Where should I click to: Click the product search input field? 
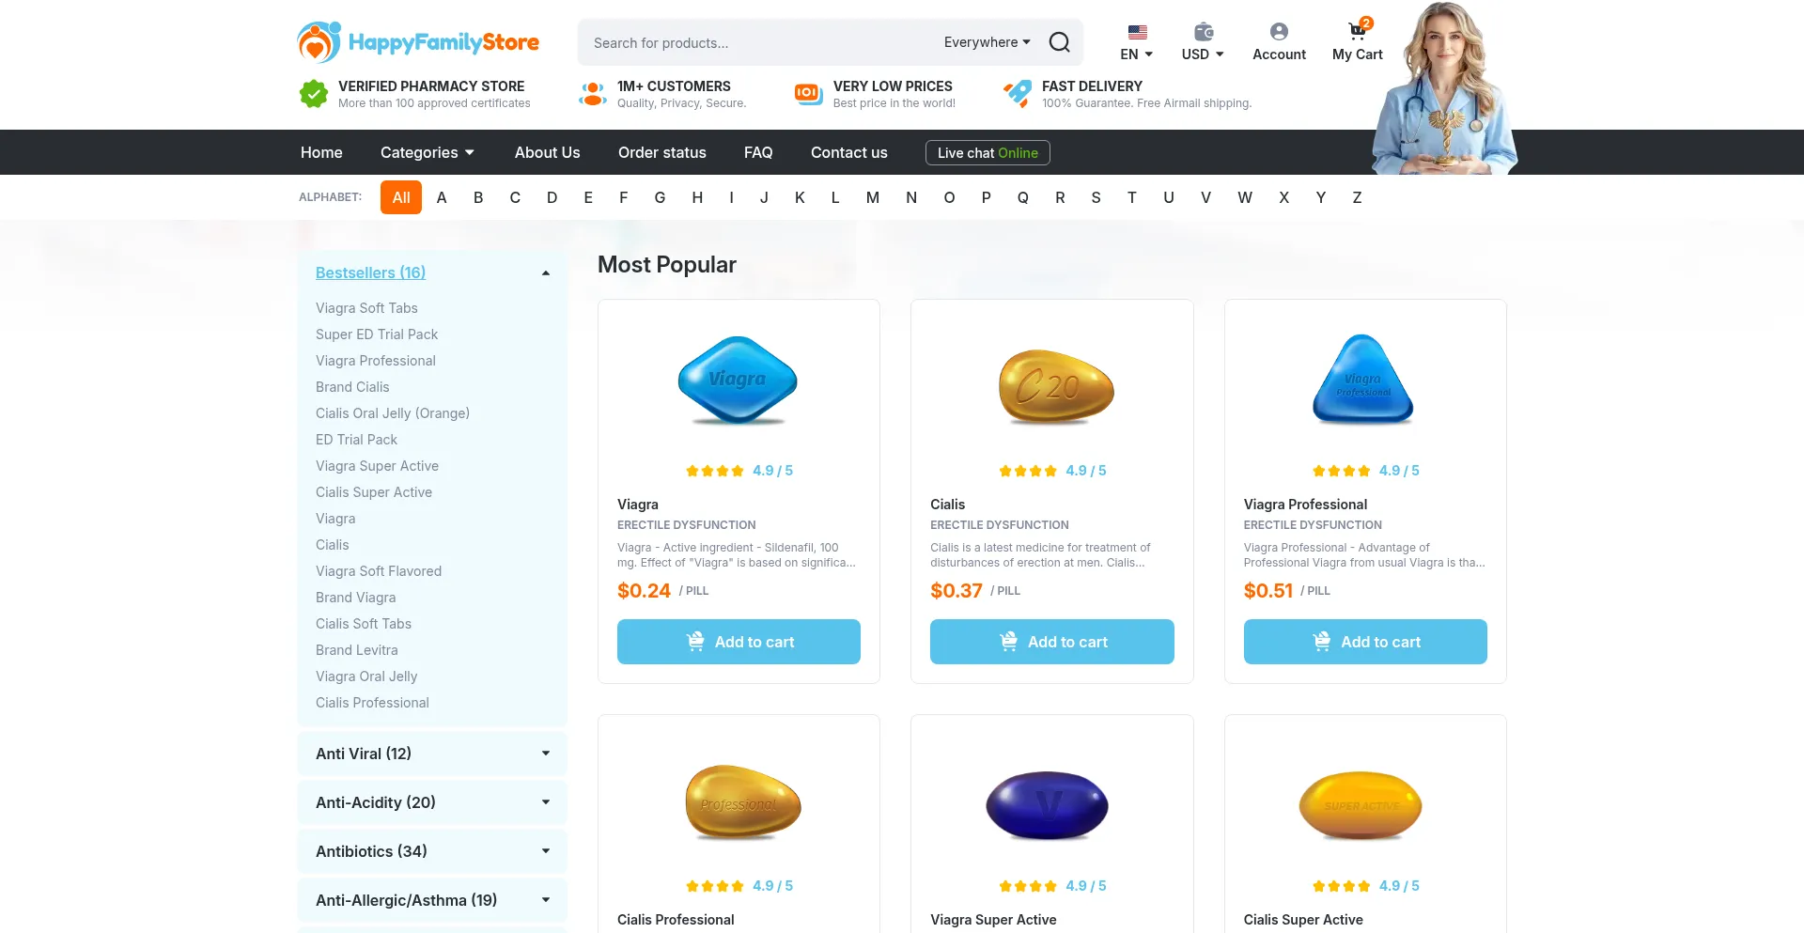[752, 42]
